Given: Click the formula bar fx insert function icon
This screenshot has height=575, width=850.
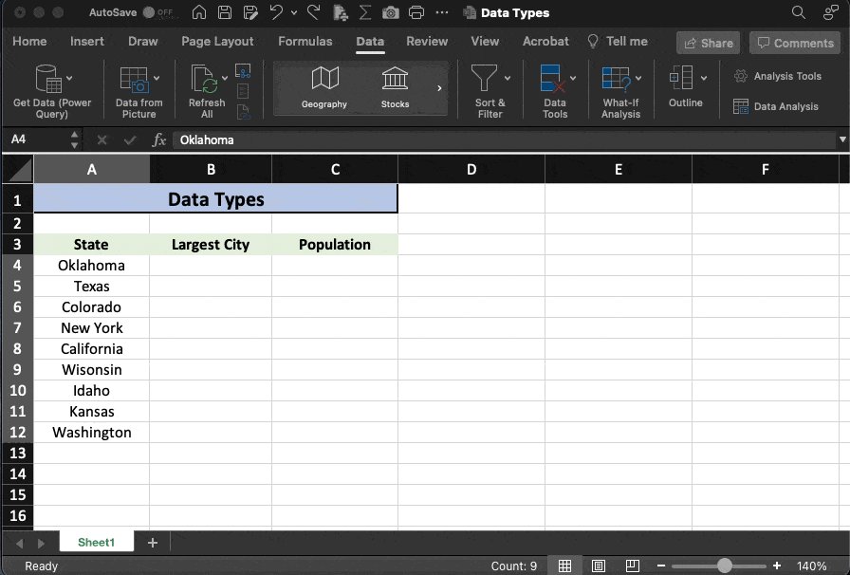Looking at the screenshot, I should (x=158, y=139).
